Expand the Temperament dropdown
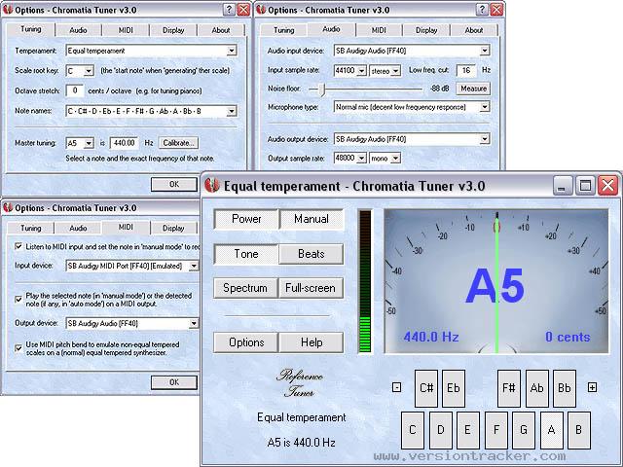Viewport: 623px width, 467px height. [x=232, y=51]
